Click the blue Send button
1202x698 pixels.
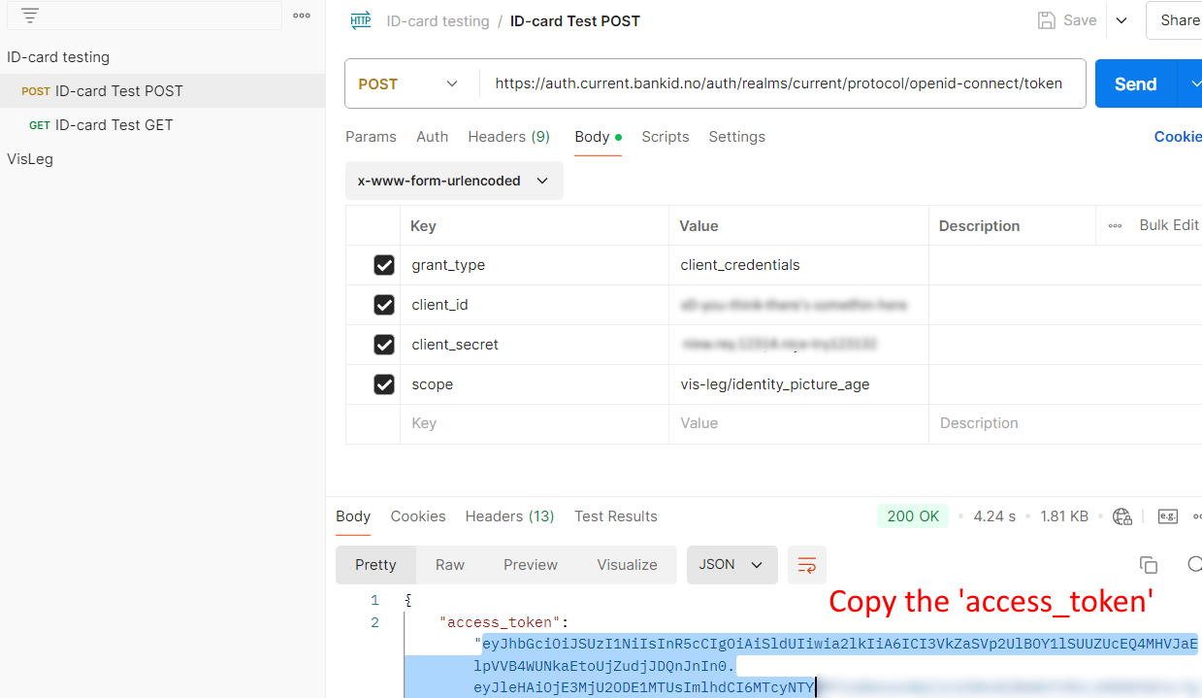click(x=1136, y=83)
